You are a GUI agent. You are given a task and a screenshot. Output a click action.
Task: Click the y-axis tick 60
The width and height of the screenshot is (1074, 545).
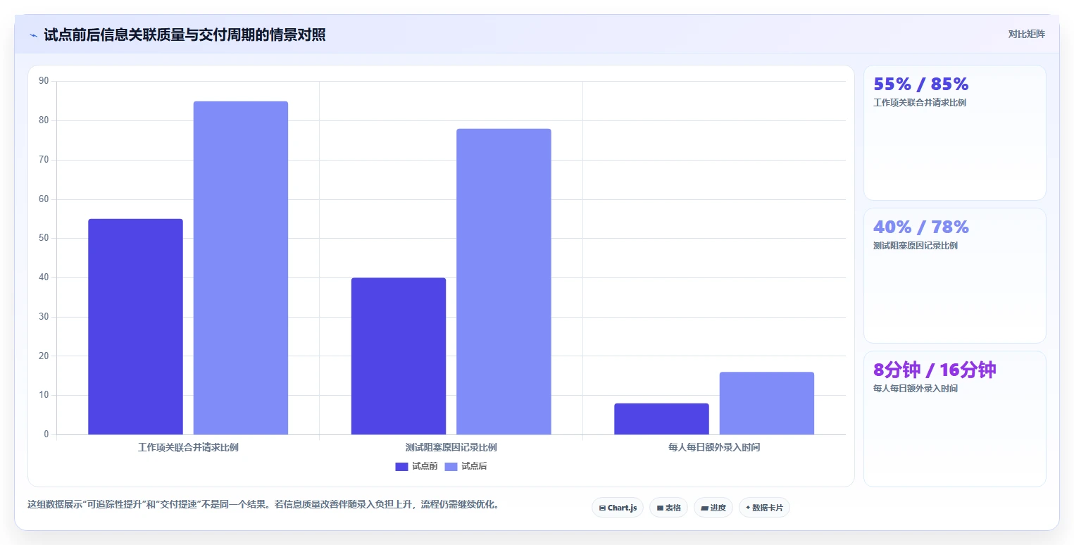[x=44, y=199]
